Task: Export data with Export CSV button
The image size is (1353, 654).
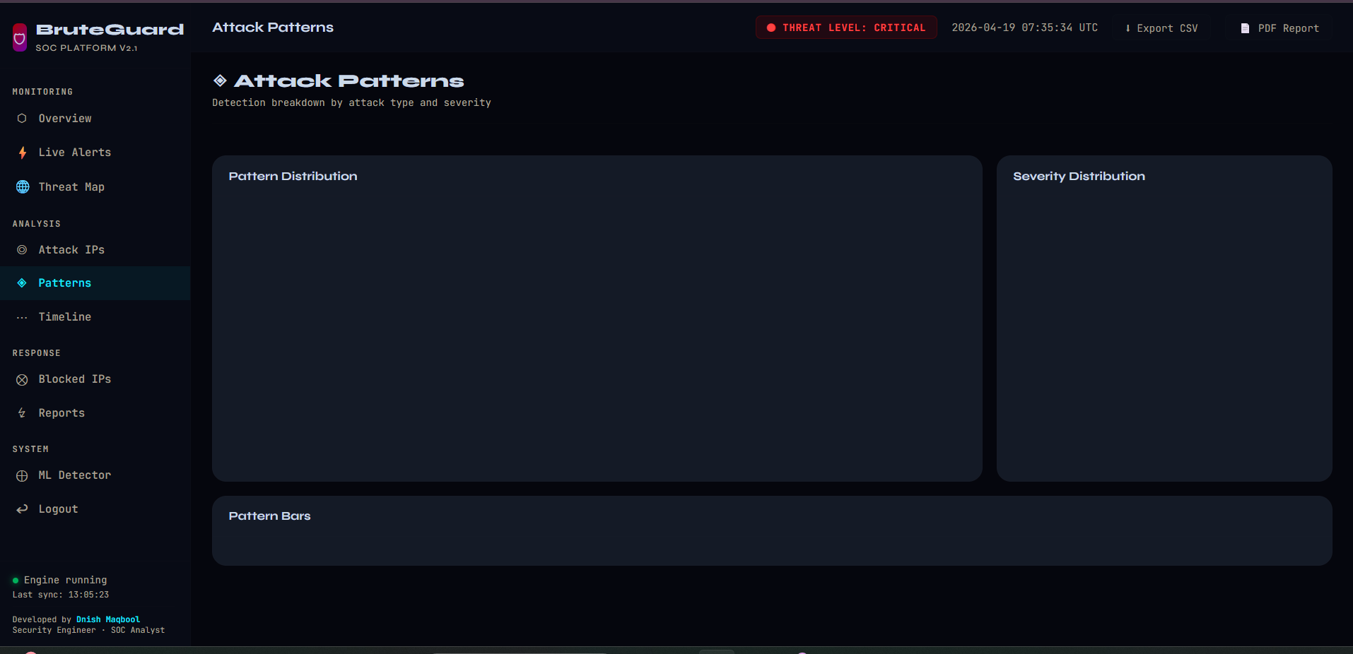Action: pos(1161,28)
